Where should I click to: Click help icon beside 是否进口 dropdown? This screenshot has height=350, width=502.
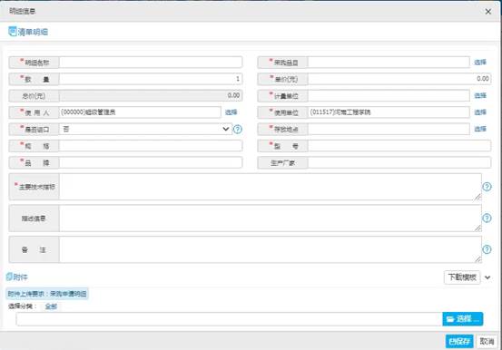point(238,130)
